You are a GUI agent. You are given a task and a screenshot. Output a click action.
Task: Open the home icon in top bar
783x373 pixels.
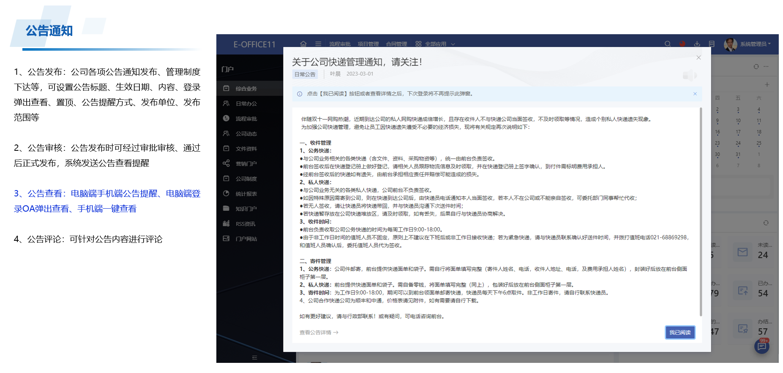[303, 44]
